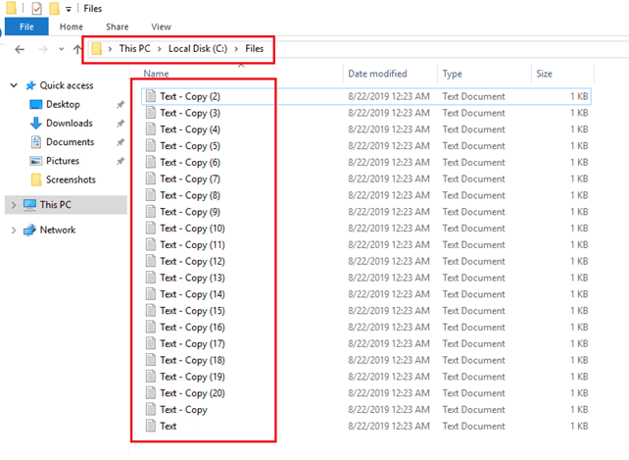Screen dimensions: 629x460
Task: Click the pin icon beside Documents
Action: click(121, 142)
